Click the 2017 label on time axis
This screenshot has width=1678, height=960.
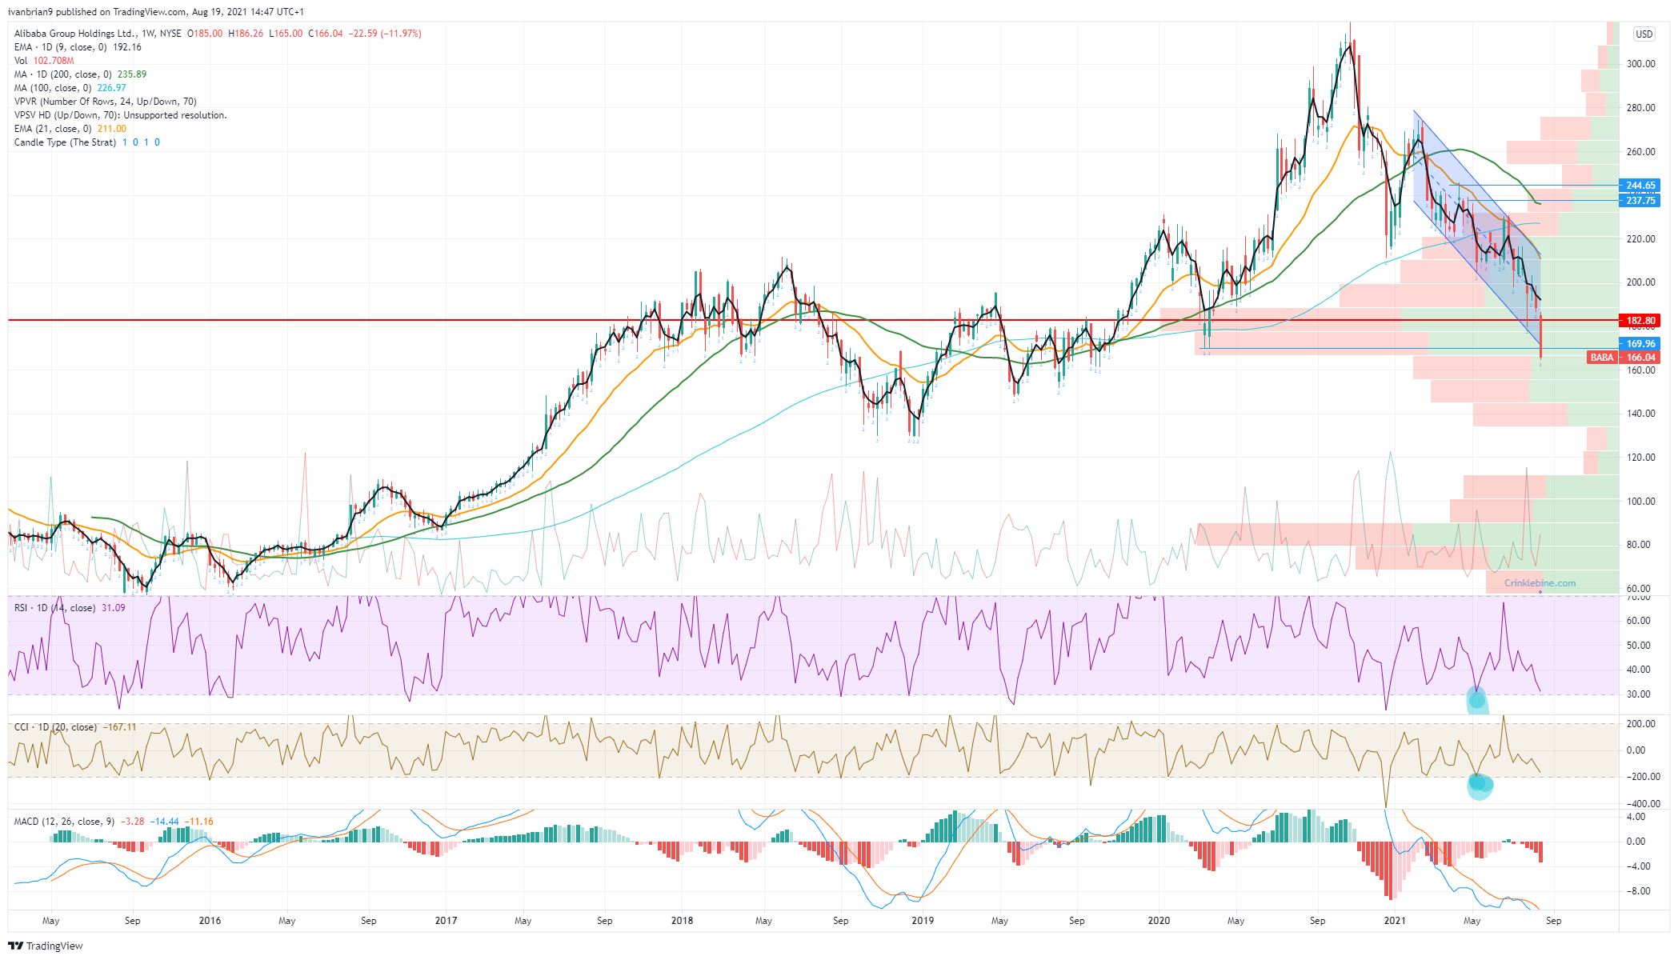pyautogui.click(x=446, y=921)
